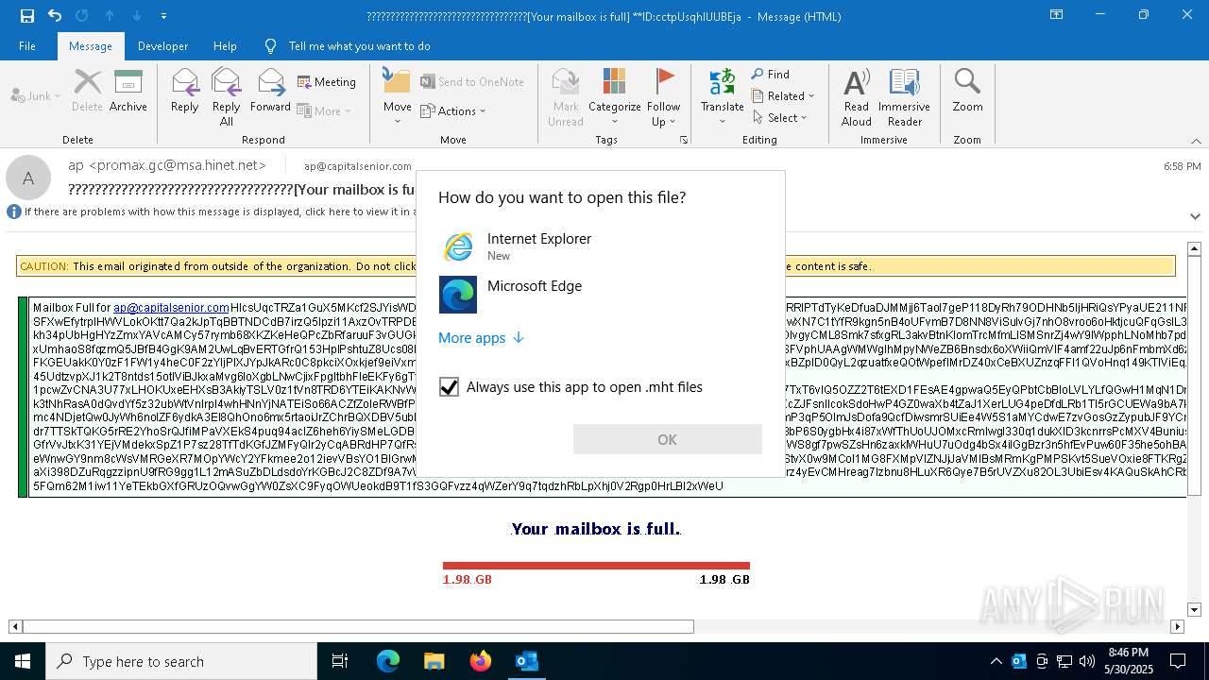The image size is (1209, 680).
Task: Click the Follow Up flag icon
Action: click(x=664, y=82)
